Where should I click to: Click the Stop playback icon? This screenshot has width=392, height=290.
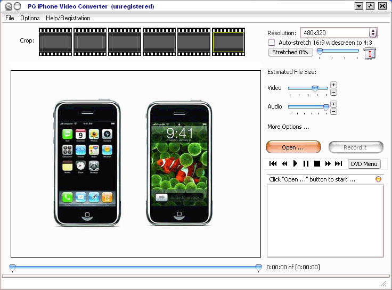click(317, 164)
